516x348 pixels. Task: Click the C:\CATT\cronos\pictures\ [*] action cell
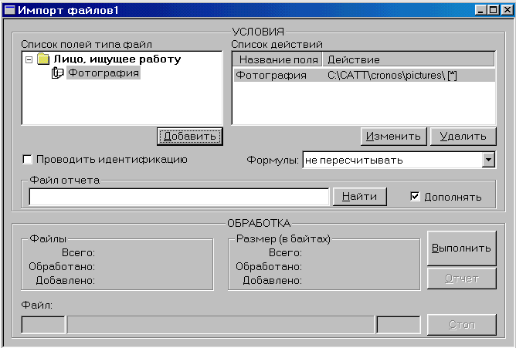click(x=392, y=76)
